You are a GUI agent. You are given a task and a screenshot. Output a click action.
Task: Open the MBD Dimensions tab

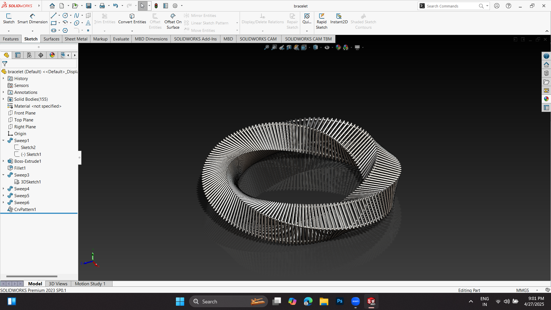tap(151, 39)
